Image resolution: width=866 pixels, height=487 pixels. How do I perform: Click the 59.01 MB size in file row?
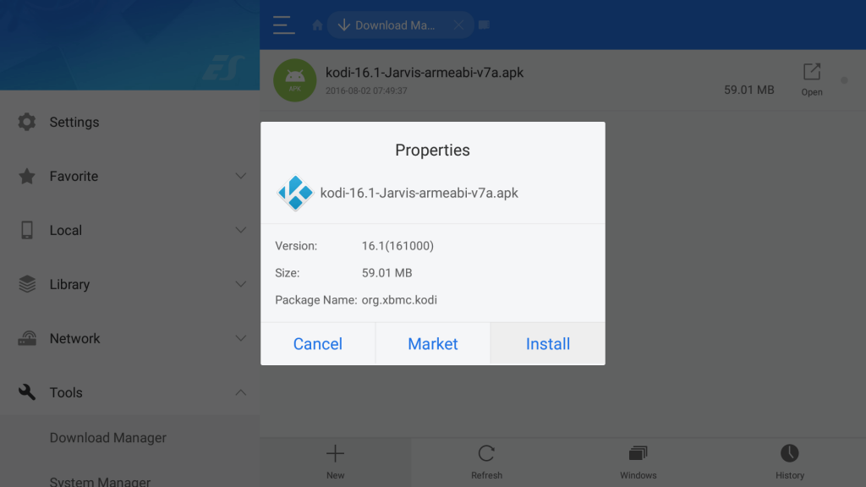(749, 90)
